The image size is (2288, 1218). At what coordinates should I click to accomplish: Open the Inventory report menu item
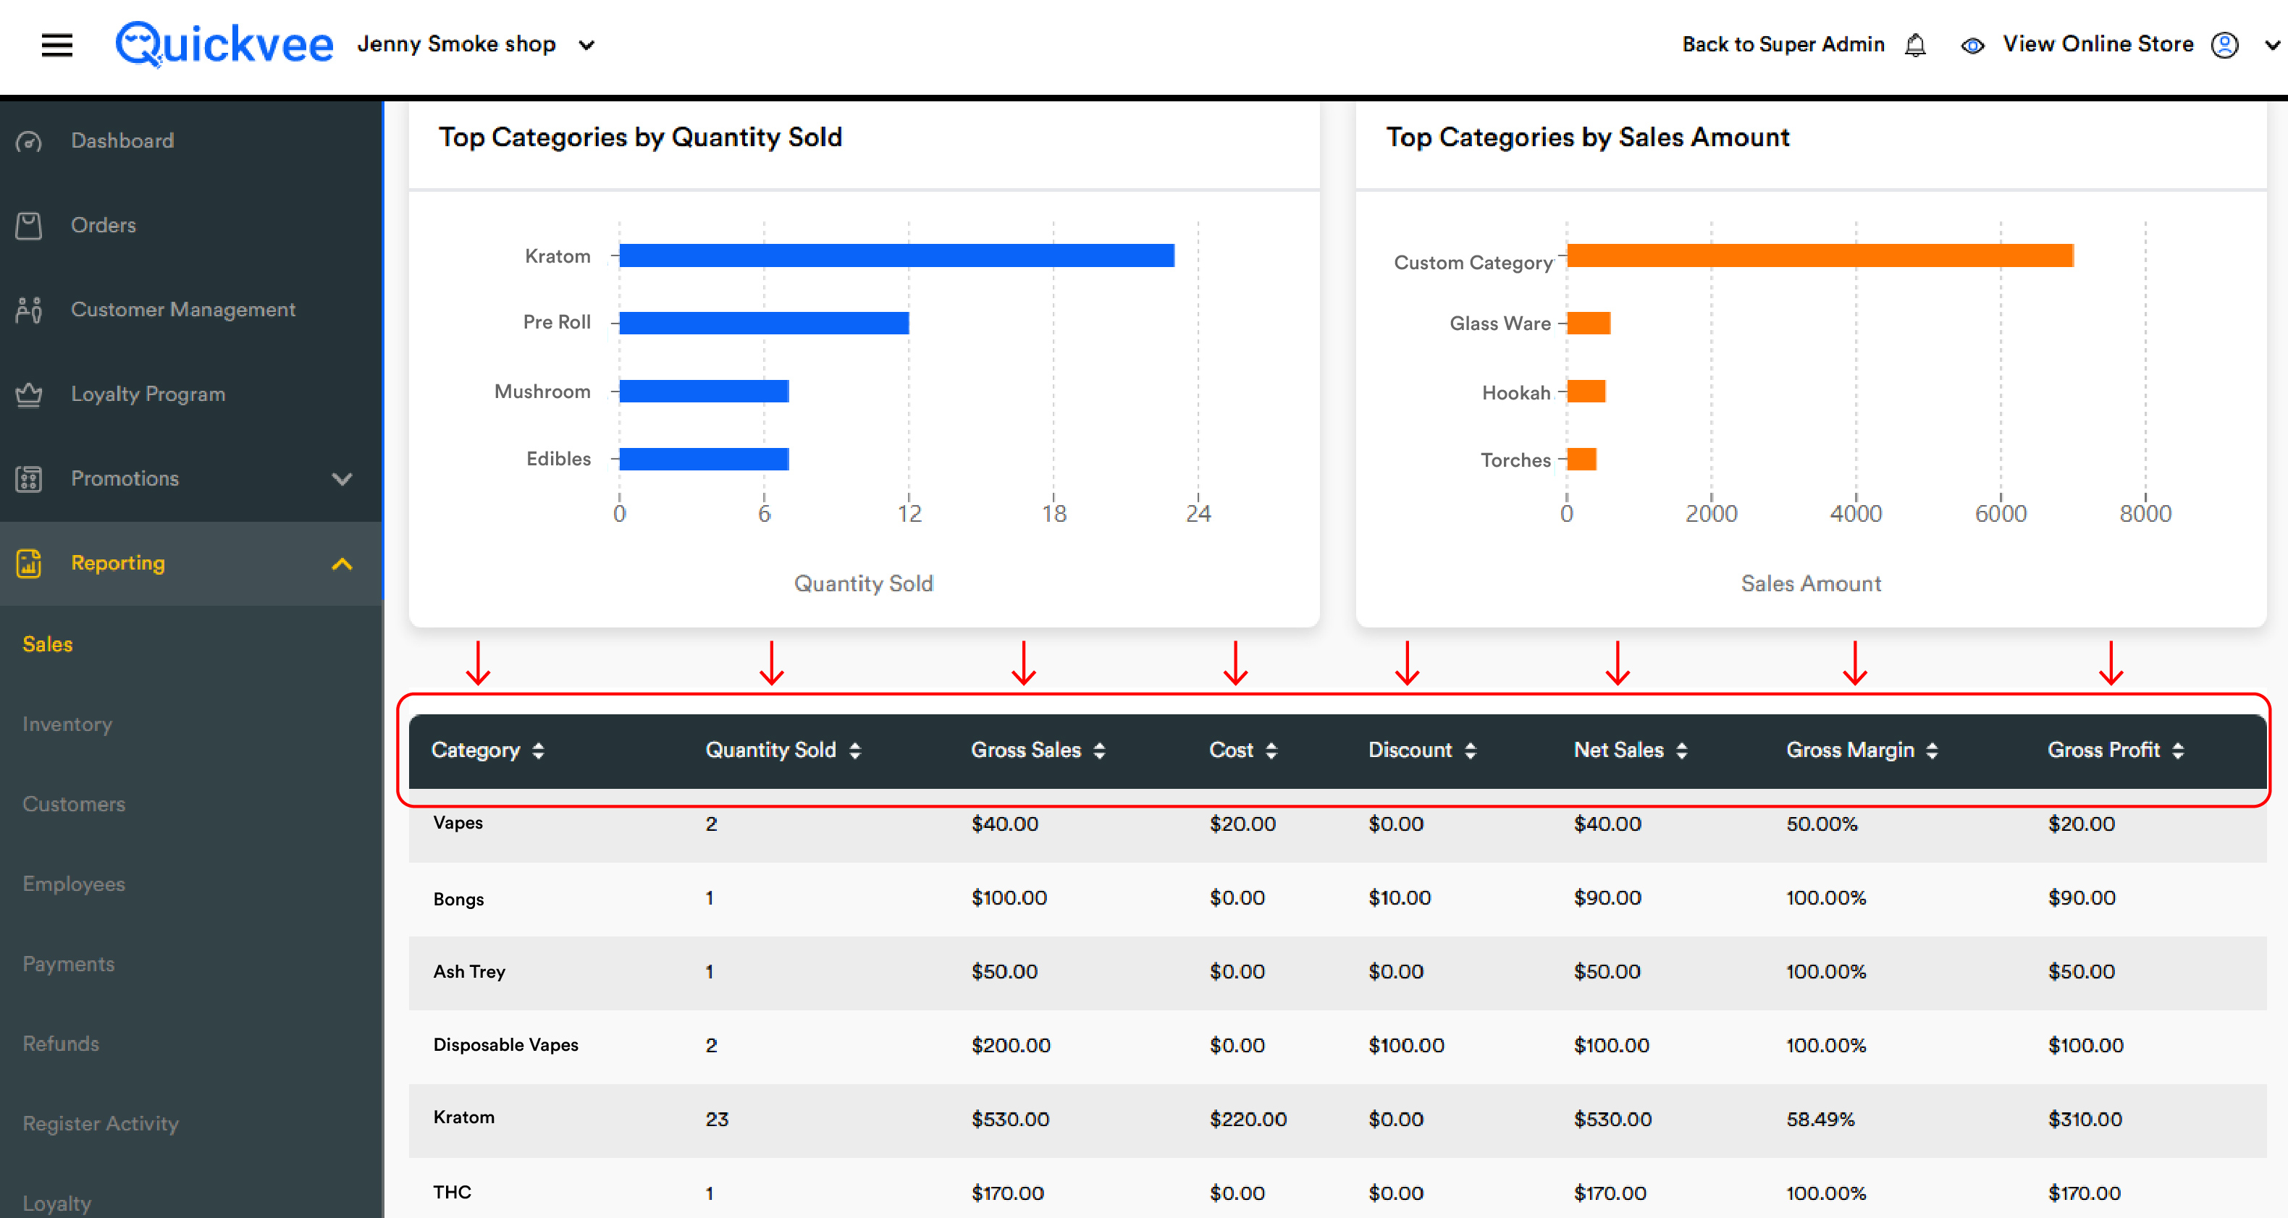(x=67, y=724)
